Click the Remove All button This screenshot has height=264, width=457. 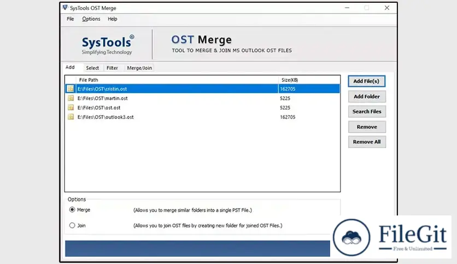(x=367, y=142)
